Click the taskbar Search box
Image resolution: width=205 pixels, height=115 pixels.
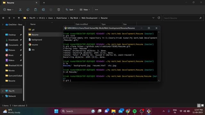pyautogui.click(x=78, y=111)
